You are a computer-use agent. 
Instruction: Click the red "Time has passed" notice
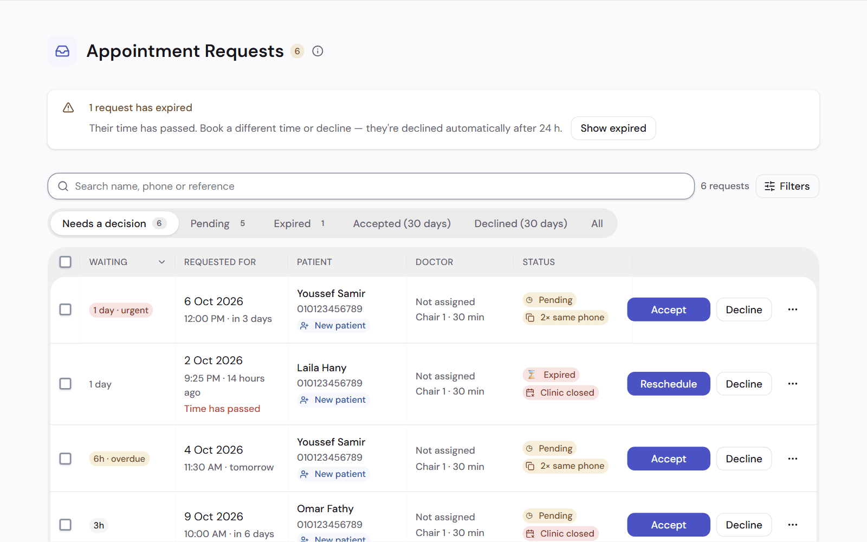point(222,409)
